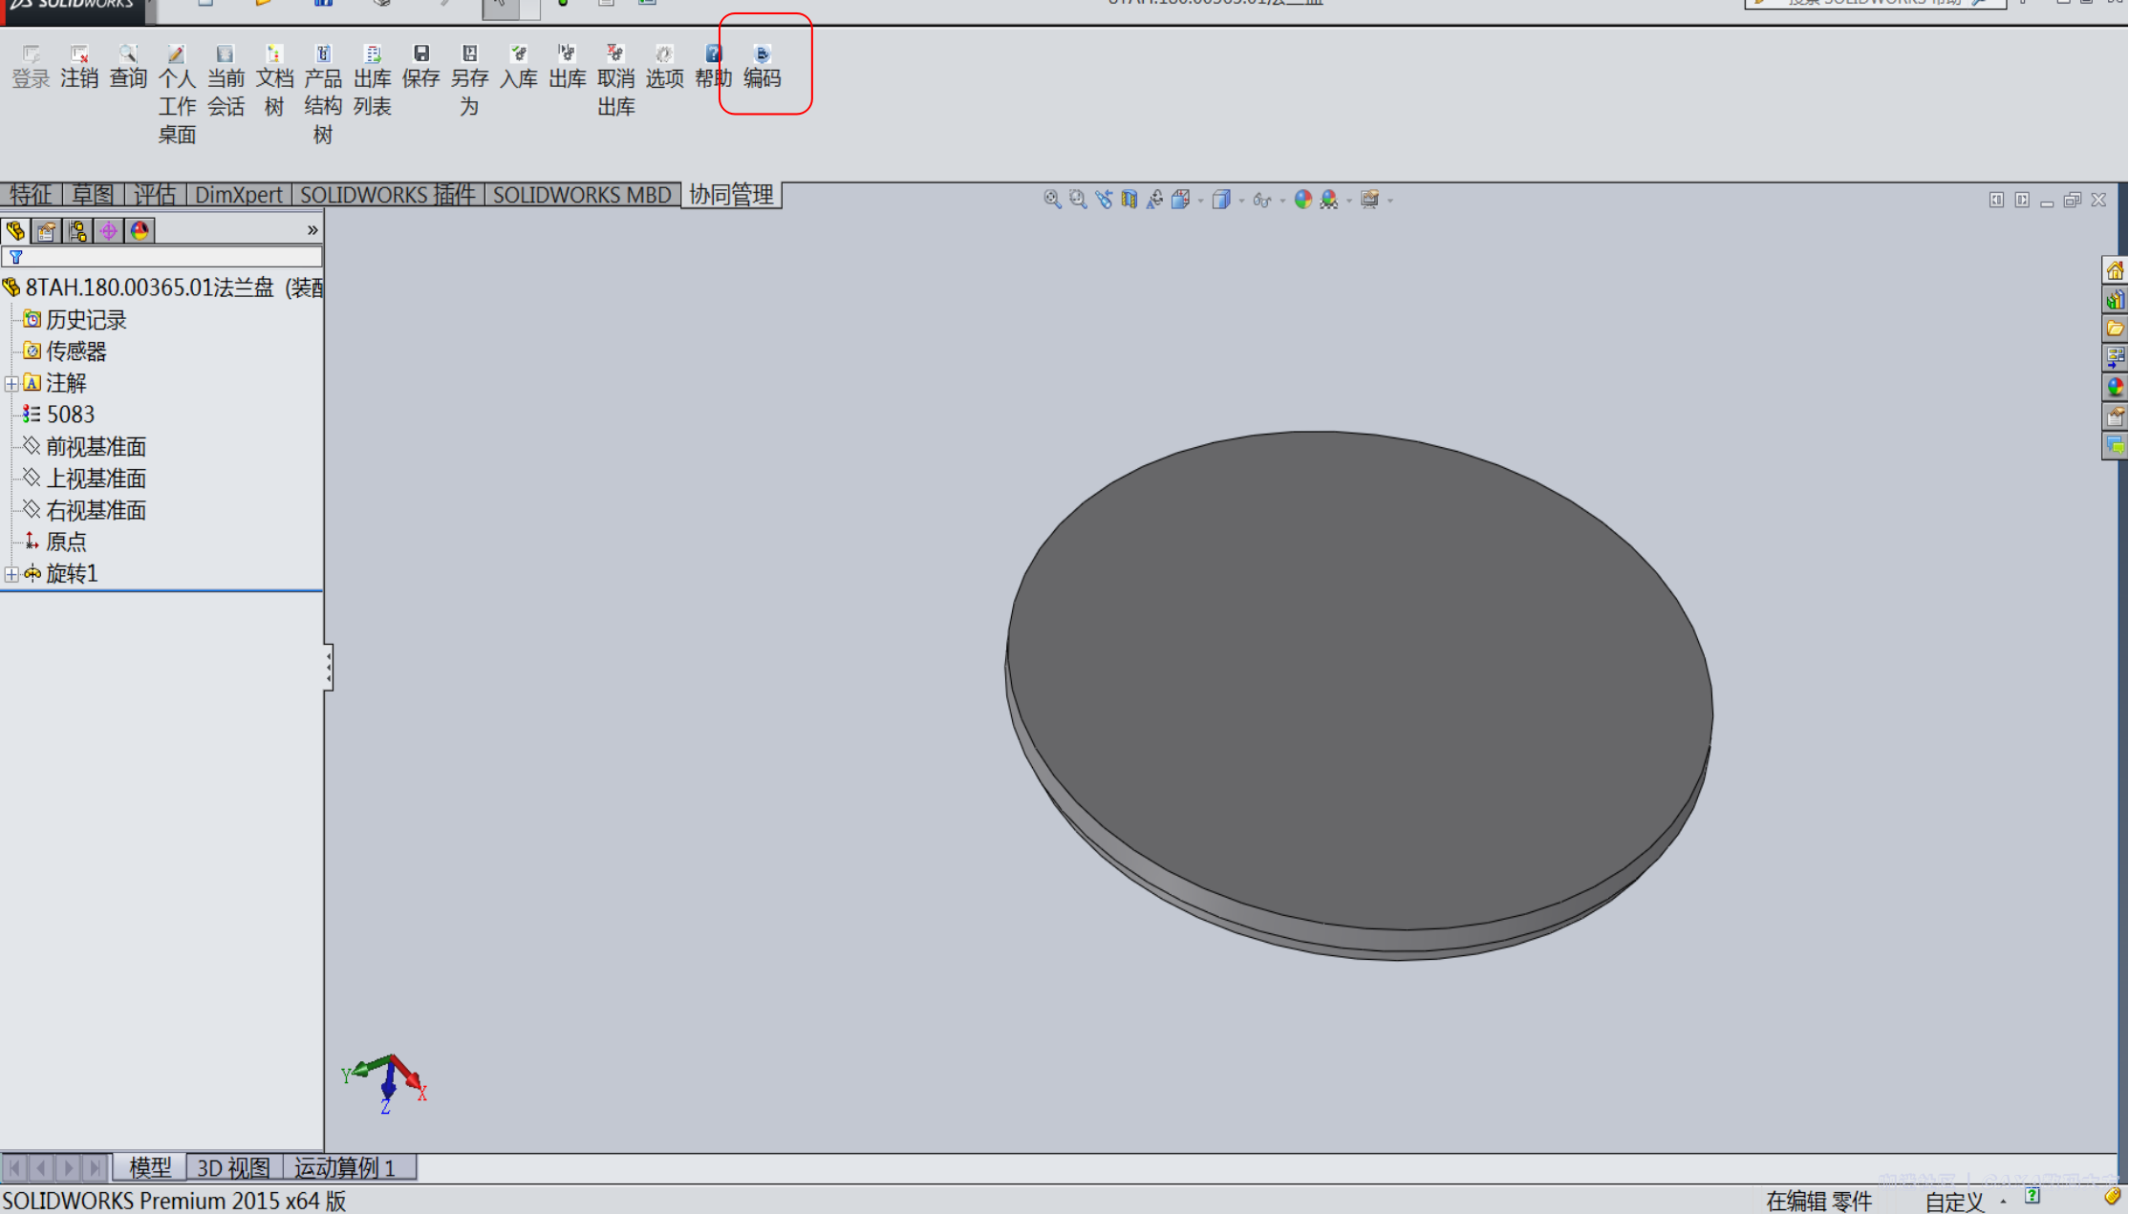Open the Hide/Show Items dropdown arrow
The width and height of the screenshot is (2129, 1214).
pos(1282,201)
